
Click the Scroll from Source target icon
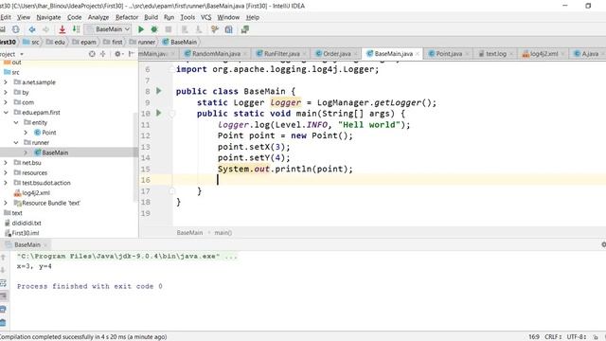pyautogui.click(x=92, y=54)
